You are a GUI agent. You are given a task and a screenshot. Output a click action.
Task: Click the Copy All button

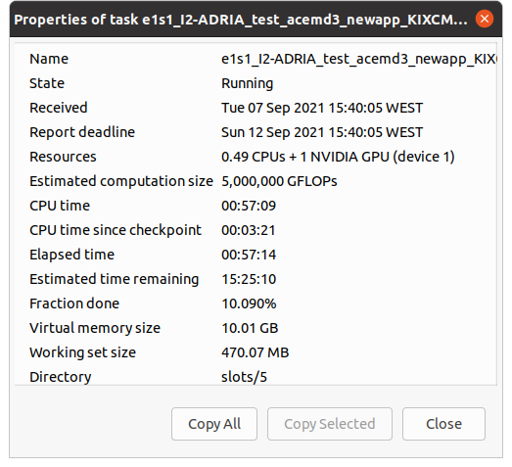(214, 424)
